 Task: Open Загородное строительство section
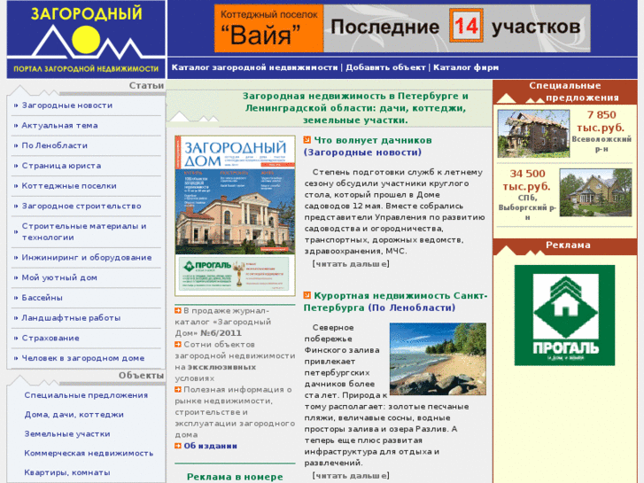tap(81, 206)
